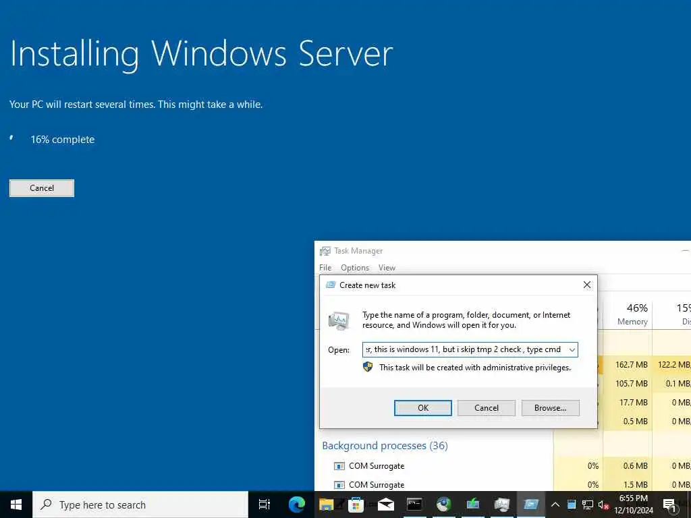Click Cancel in Create new task dialog
The height and width of the screenshot is (518, 691).
point(486,408)
